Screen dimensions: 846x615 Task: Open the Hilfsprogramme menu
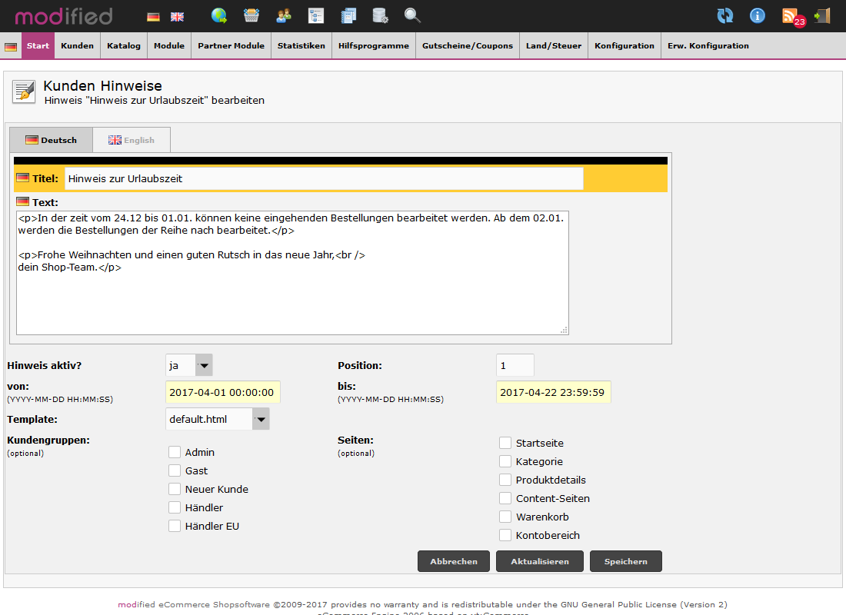374,45
